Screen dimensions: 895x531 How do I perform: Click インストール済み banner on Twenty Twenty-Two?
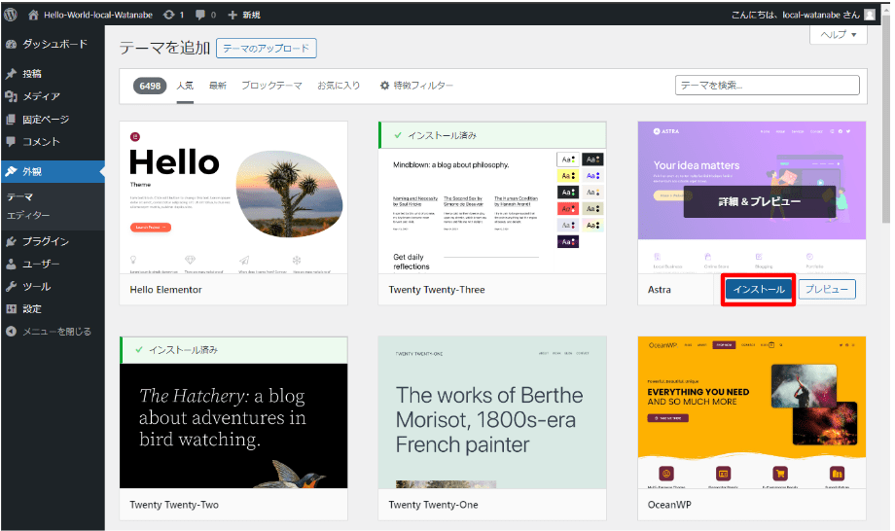click(x=233, y=350)
